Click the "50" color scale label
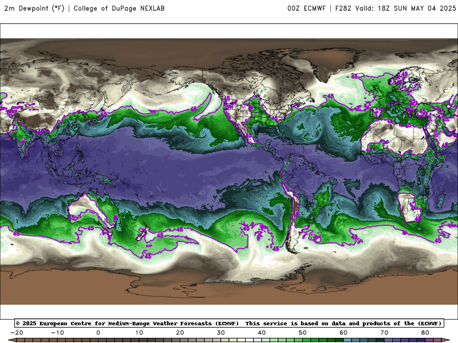This screenshot has width=458, height=343. coord(303,333)
